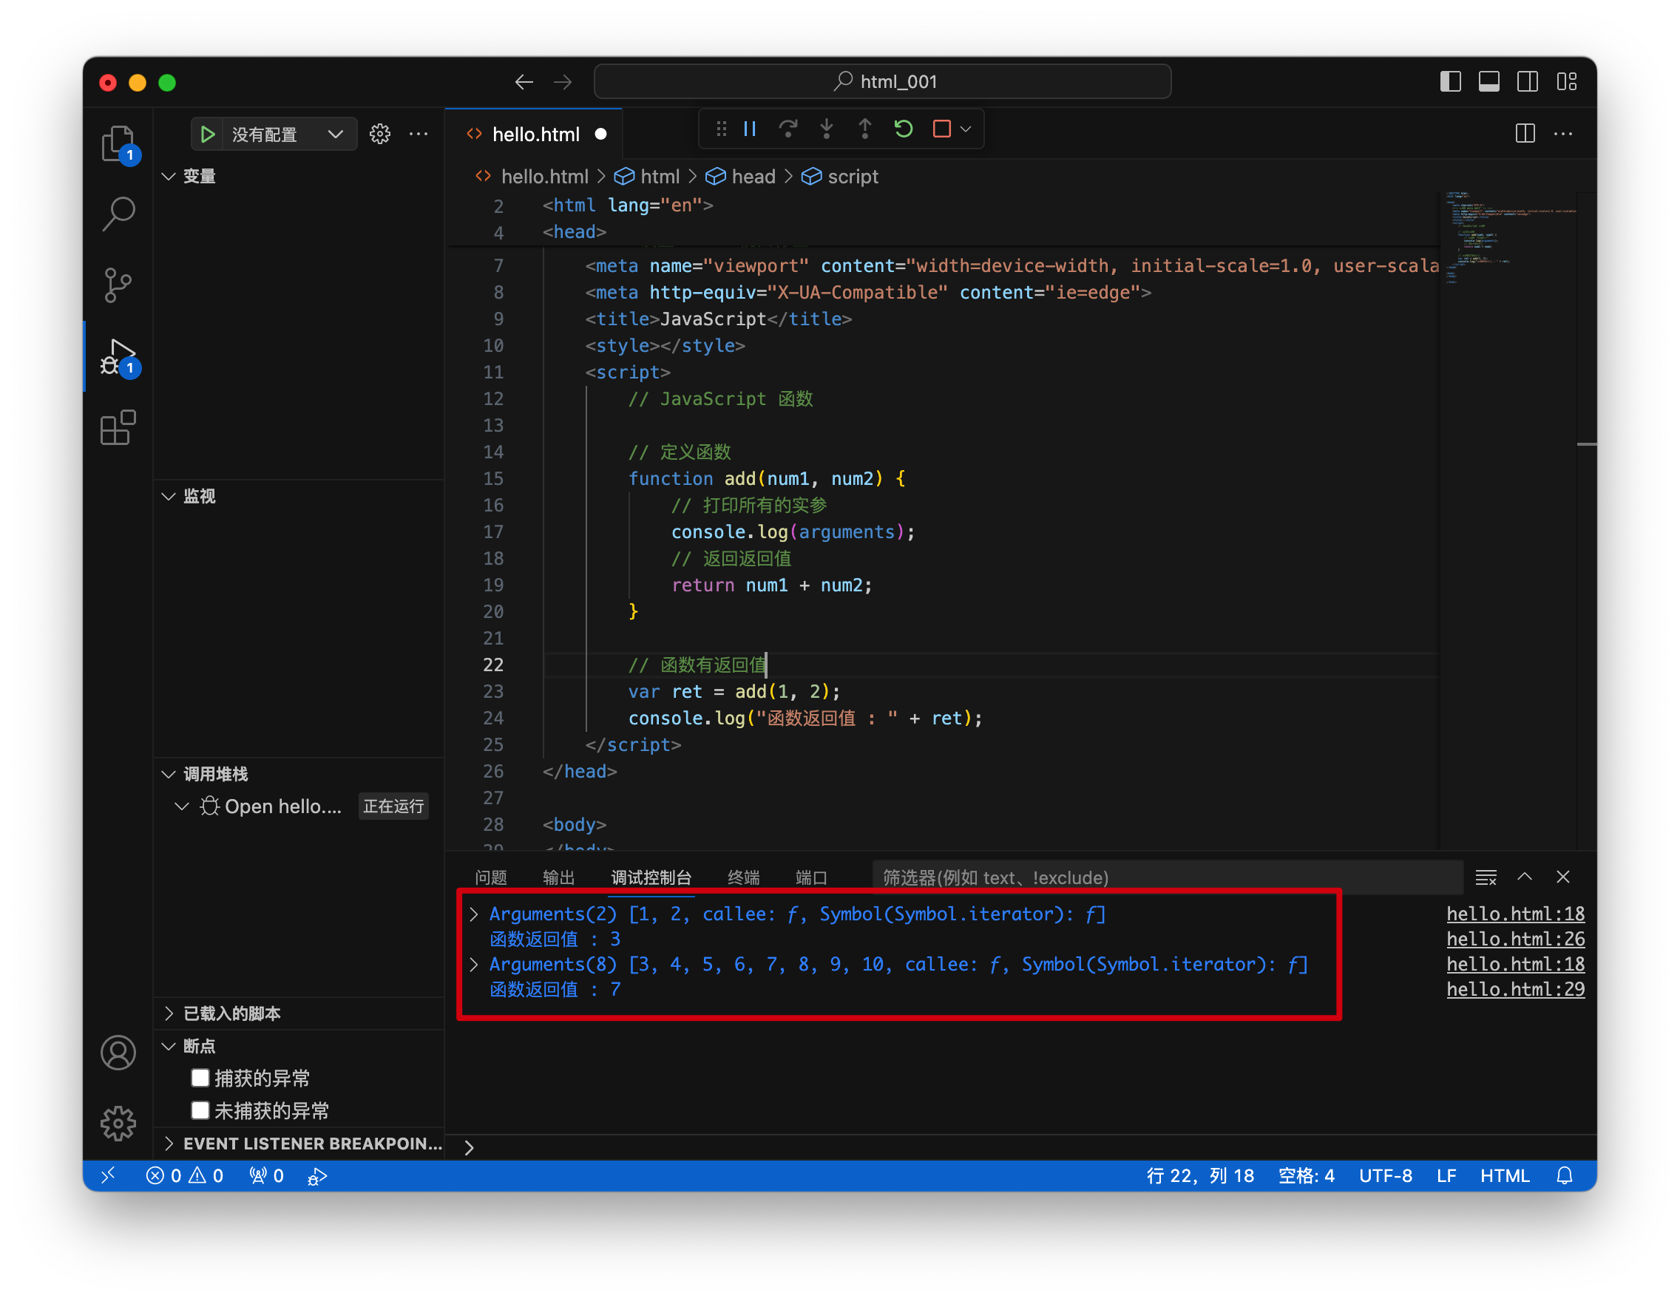
Task: Click the ports forwarded status item
Action: (x=267, y=1175)
